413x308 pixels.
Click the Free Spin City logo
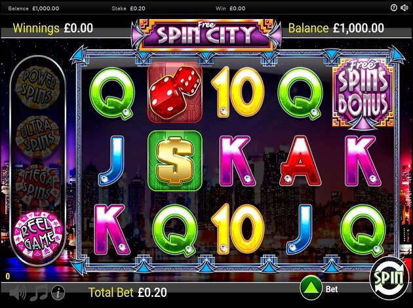[206, 35]
